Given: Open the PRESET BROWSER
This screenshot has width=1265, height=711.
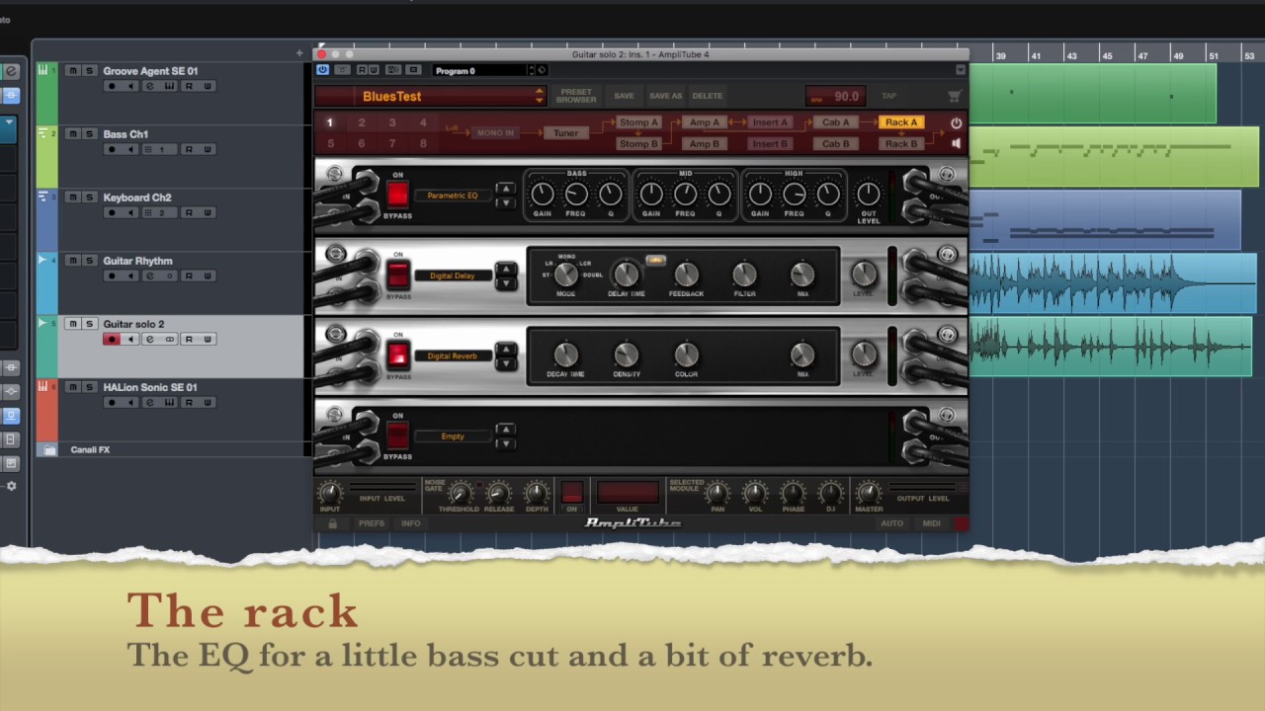Looking at the screenshot, I should pyautogui.click(x=576, y=96).
